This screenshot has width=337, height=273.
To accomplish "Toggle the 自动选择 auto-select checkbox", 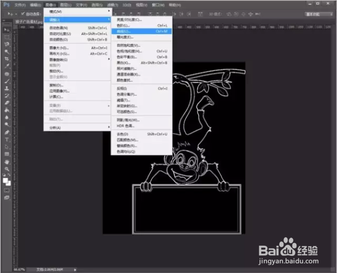I will pyautogui.click(x=23, y=14).
